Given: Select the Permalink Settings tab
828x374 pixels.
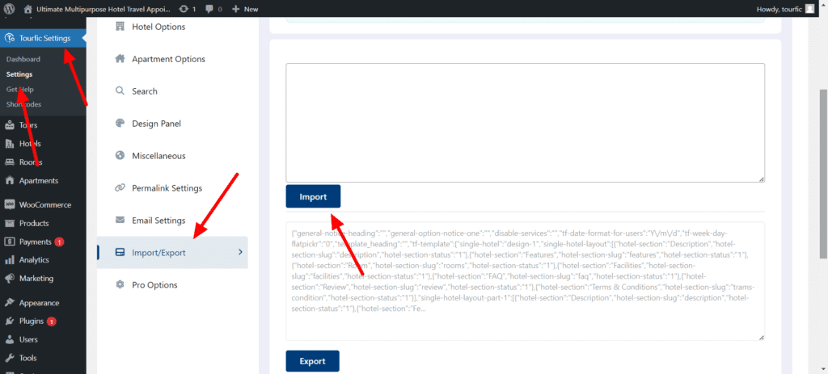Looking at the screenshot, I should (167, 188).
